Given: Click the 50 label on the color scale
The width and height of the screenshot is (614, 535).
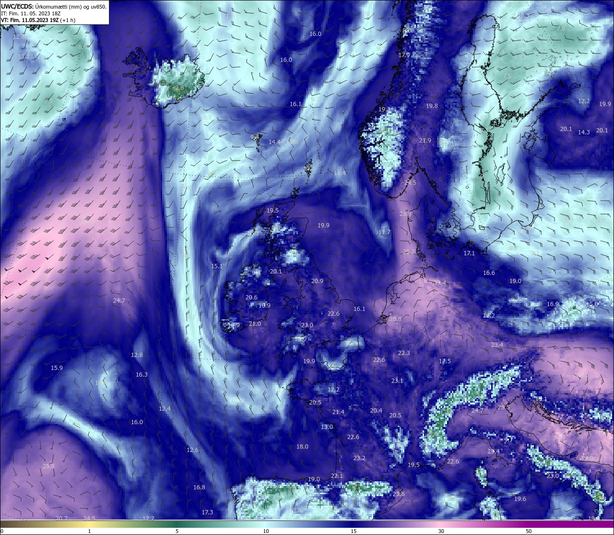Looking at the screenshot, I should (x=529, y=531).
